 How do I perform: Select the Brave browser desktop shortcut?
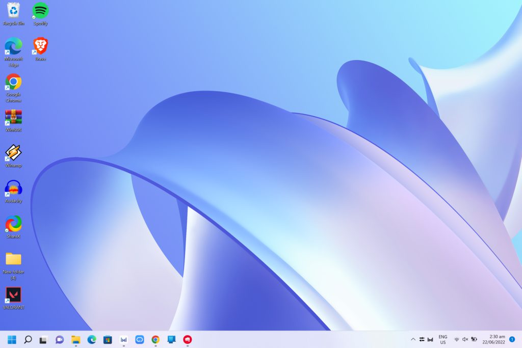pos(40,49)
